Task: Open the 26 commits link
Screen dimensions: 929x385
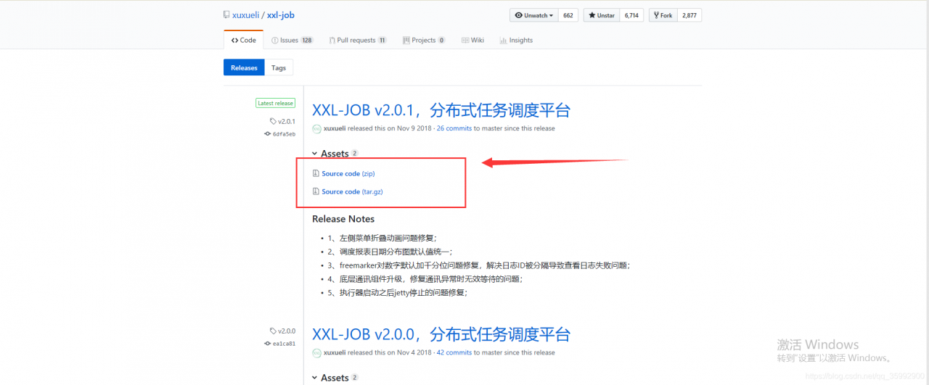Action: [x=454, y=128]
